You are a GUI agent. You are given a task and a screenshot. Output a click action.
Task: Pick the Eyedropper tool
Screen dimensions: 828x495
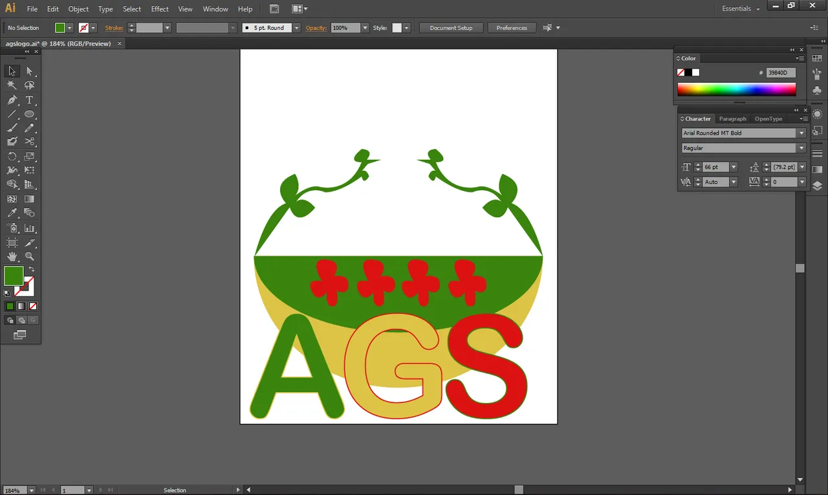(x=12, y=213)
